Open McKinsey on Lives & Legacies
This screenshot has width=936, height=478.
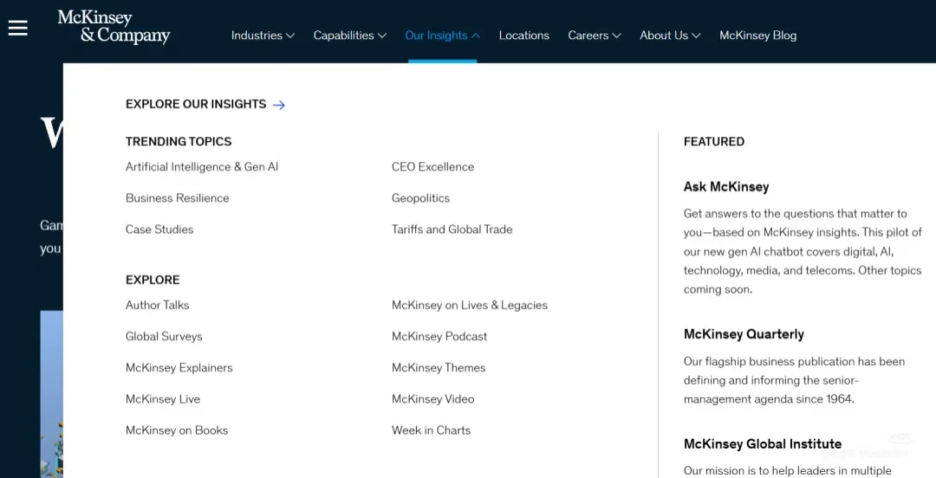coord(469,305)
